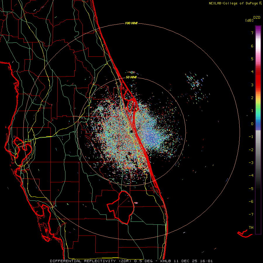Click the scale label 2
Viewport: 263px width, 263px height.
(252, 98)
